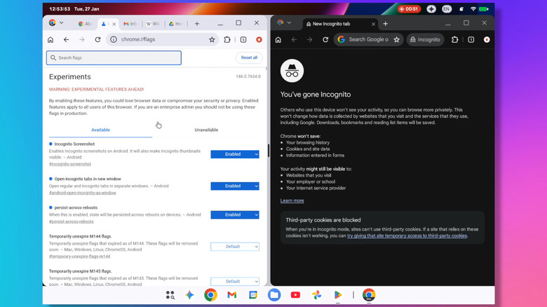Screen dimensions: 547x307
Task: Expand Chrome menu chevron in flags window
Action: (62, 22)
